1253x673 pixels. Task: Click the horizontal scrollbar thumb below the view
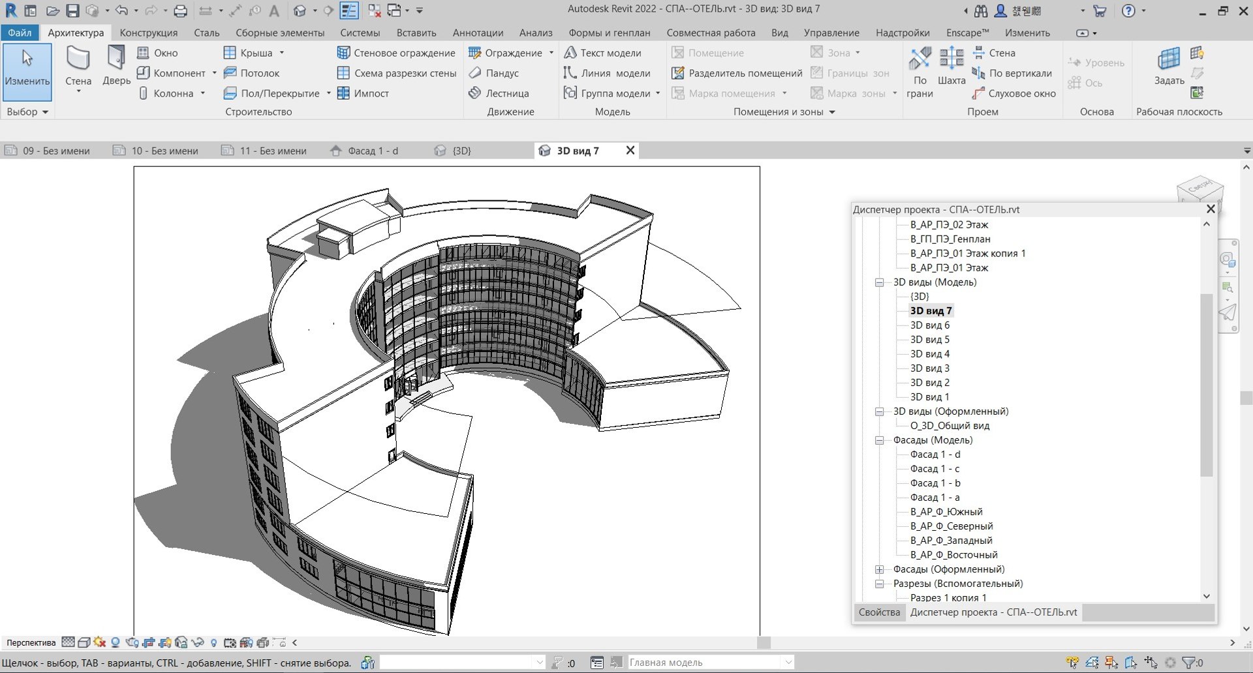(764, 642)
